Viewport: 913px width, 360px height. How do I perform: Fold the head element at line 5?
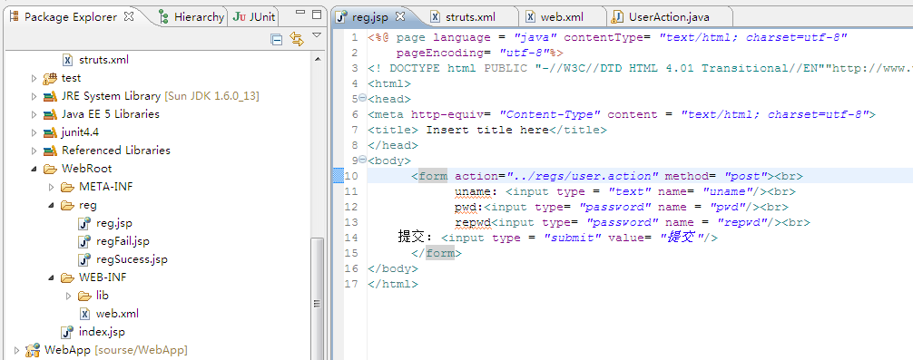[x=363, y=98]
